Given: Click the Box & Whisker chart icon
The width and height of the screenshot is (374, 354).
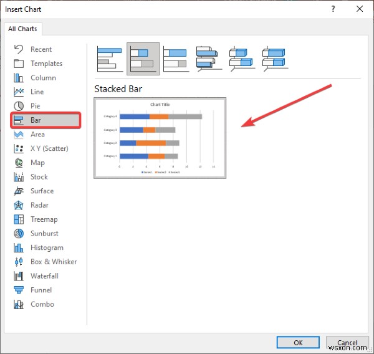Looking at the screenshot, I should (x=19, y=262).
